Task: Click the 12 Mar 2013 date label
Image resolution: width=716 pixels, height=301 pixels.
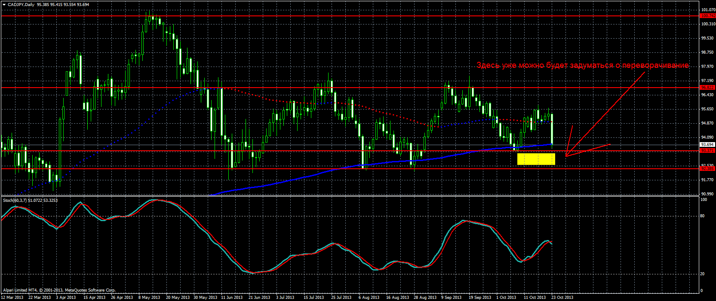Action: click(12, 298)
